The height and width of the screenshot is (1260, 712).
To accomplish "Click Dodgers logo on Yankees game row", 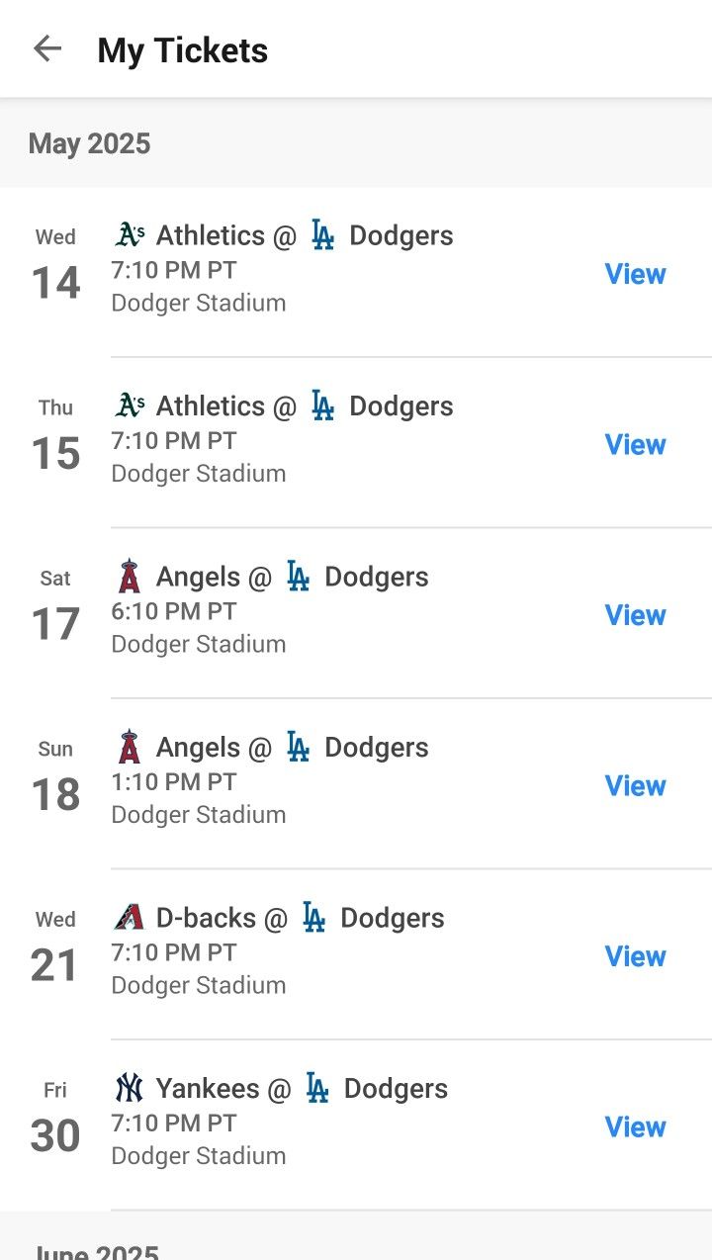I will pyautogui.click(x=316, y=1089).
